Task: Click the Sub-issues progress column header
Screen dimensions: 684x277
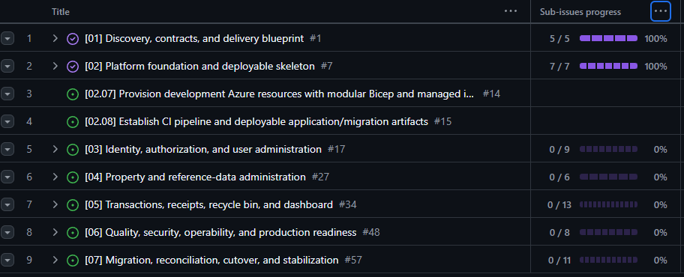Action: pyautogui.click(x=580, y=12)
